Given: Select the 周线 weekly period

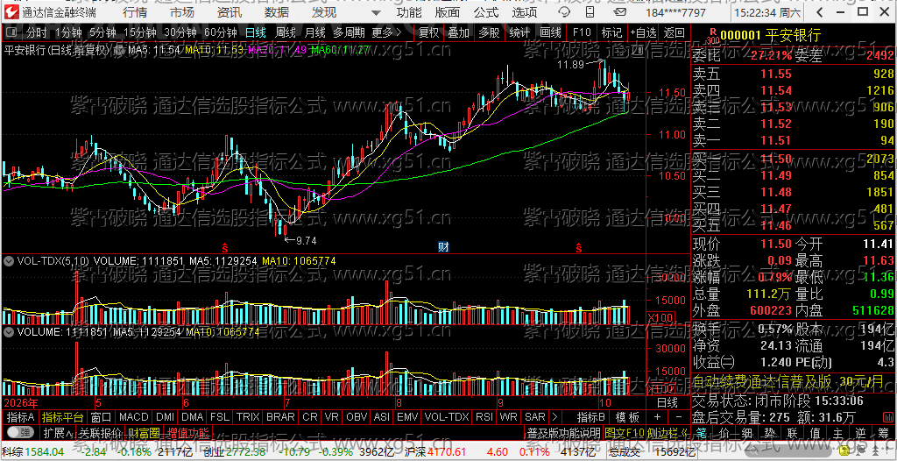Looking at the screenshot, I should (x=285, y=33).
